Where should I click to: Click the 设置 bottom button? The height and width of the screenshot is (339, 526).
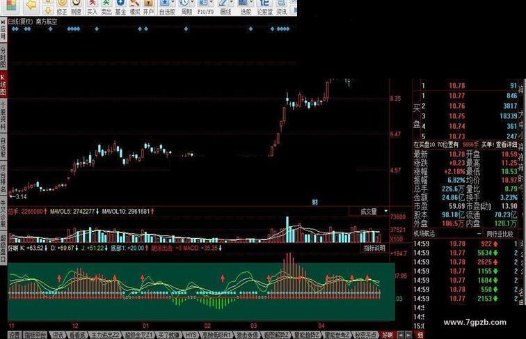15,335
